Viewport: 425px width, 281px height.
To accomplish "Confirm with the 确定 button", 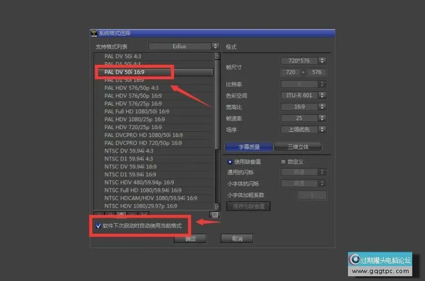I will point(190,239).
